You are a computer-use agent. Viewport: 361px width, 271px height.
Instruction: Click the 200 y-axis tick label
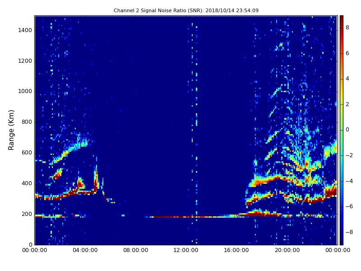[x=27, y=214]
